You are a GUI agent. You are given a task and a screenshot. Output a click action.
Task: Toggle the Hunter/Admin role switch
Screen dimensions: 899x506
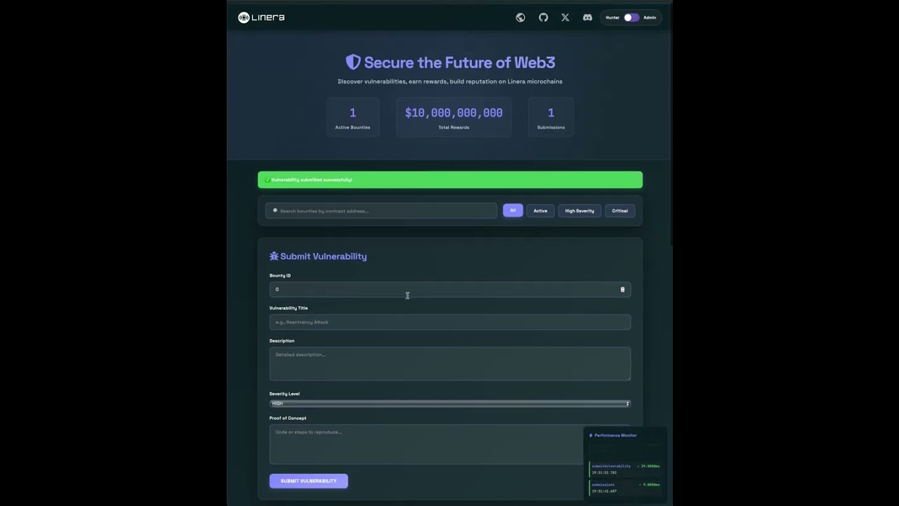point(631,18)
